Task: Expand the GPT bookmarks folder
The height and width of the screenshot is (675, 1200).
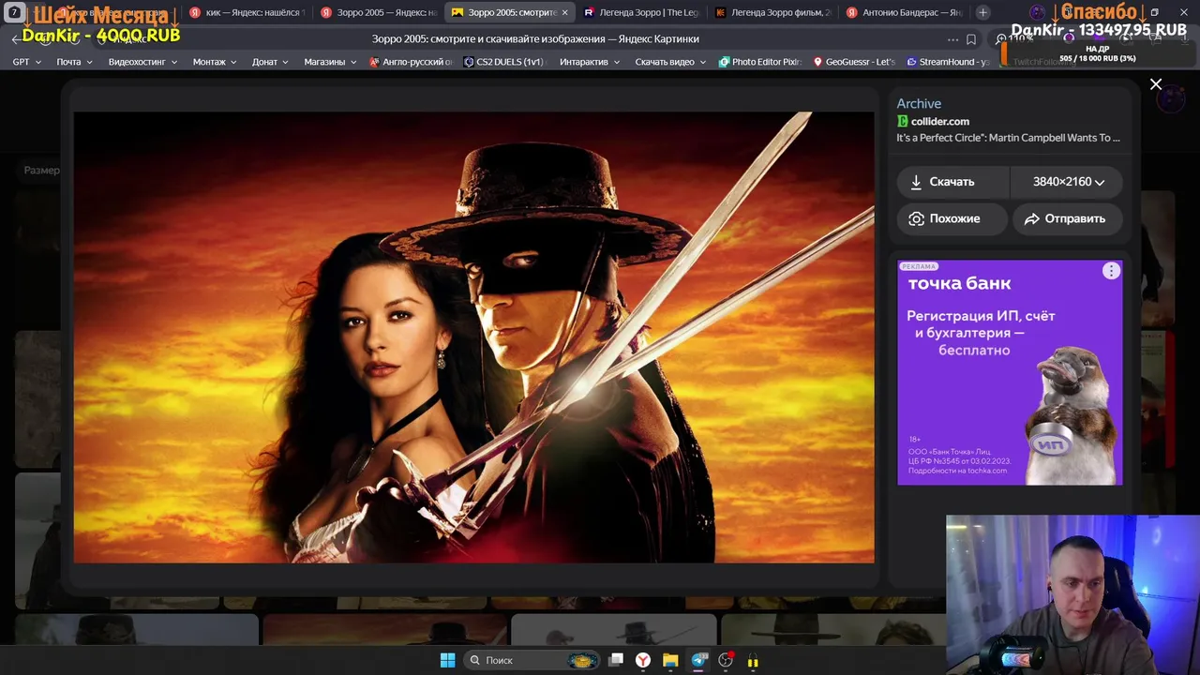Action: 26,62
